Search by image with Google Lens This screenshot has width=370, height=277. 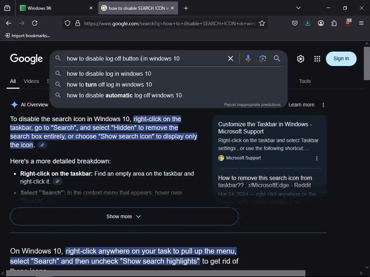(x=262, y=58)
